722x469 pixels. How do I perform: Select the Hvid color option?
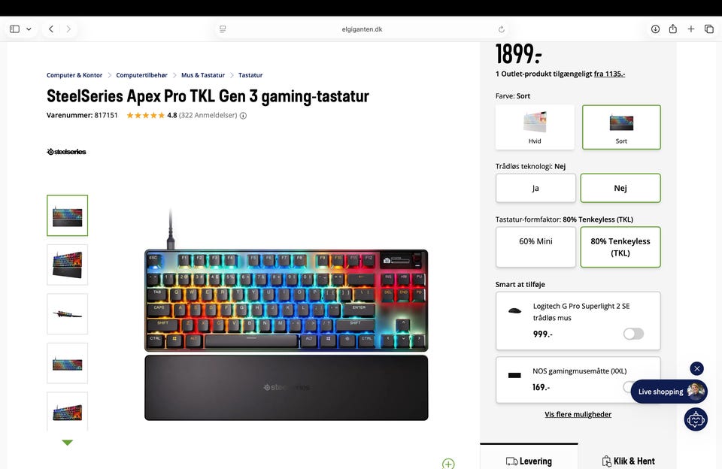coord(535,127)
